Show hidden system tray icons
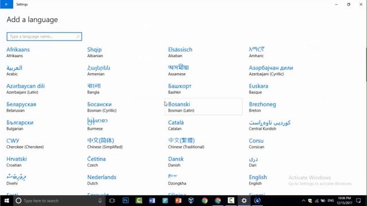Screen dimensions: 367x206 pos(303,201)
